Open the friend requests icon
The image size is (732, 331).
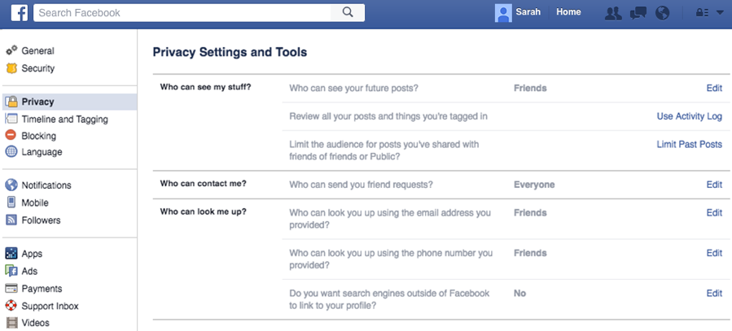coord(614,13)
